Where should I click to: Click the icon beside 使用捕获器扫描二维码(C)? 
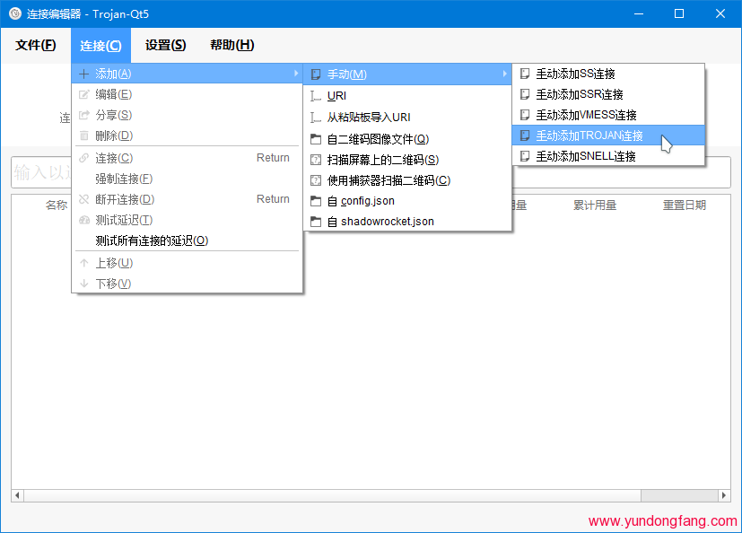coord(316,180)
